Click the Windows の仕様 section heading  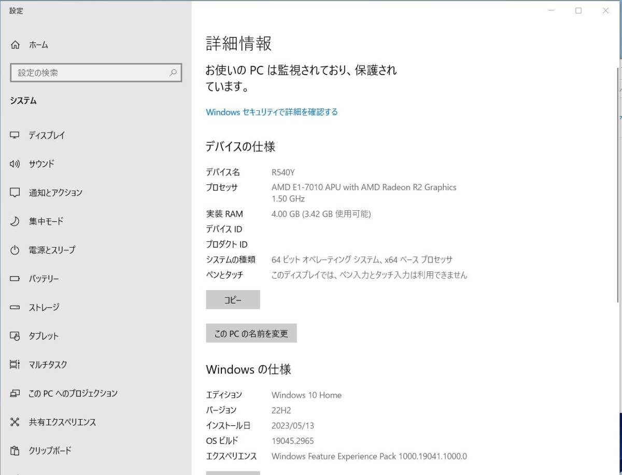pyautogui.click(x=248, y=369)
